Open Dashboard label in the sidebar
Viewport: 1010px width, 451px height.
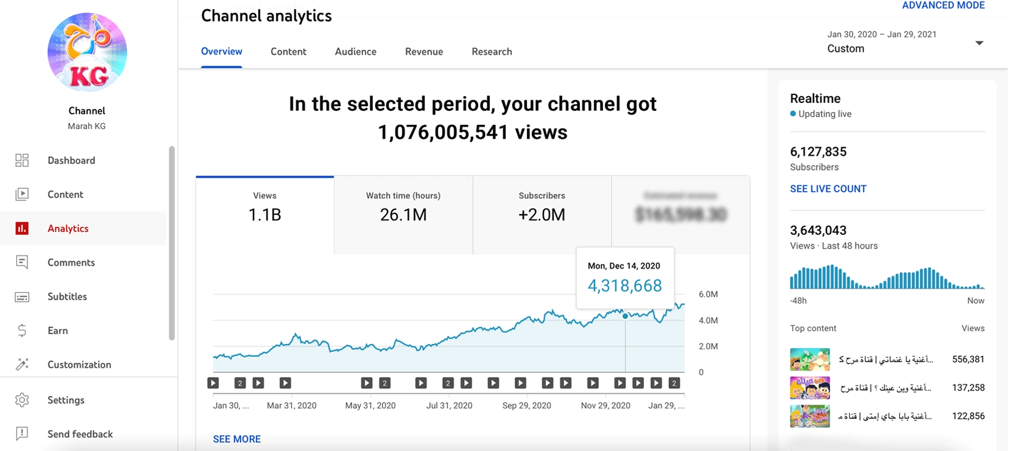click(x=72, y=160)
